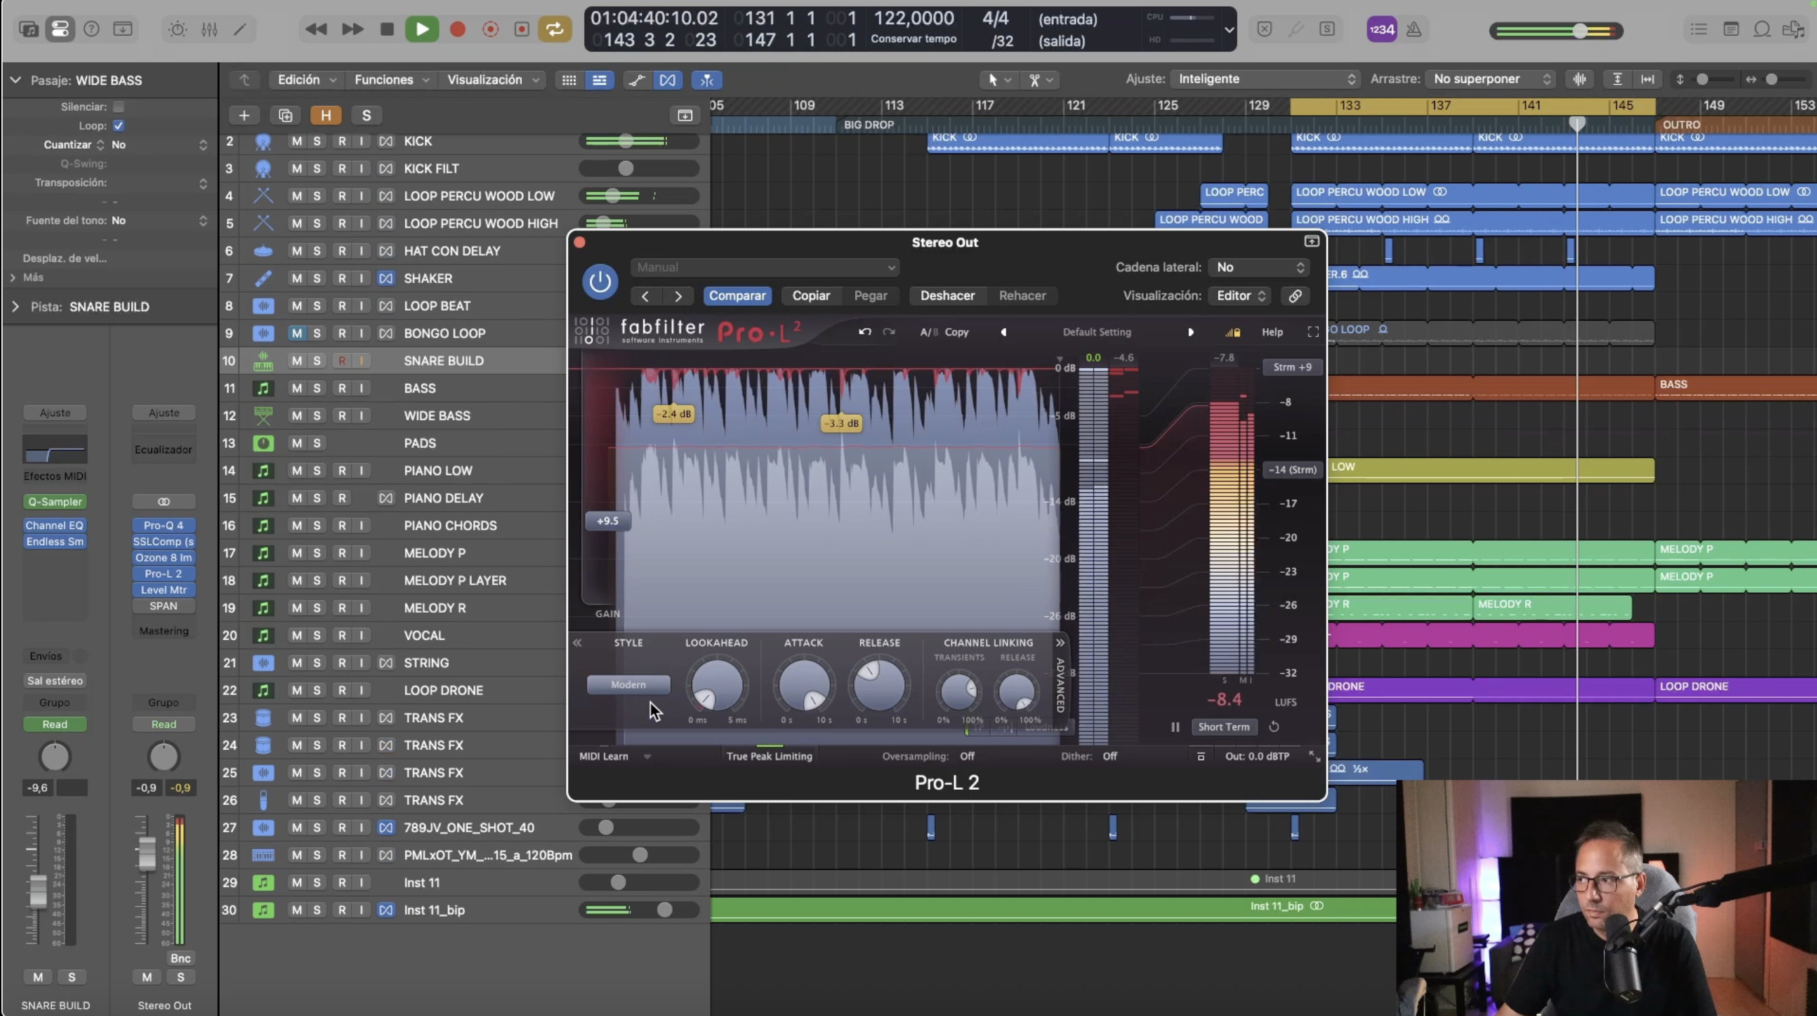Select the WIDE BASS track header
1817x1016 pixels.
(x=437, y=416)
